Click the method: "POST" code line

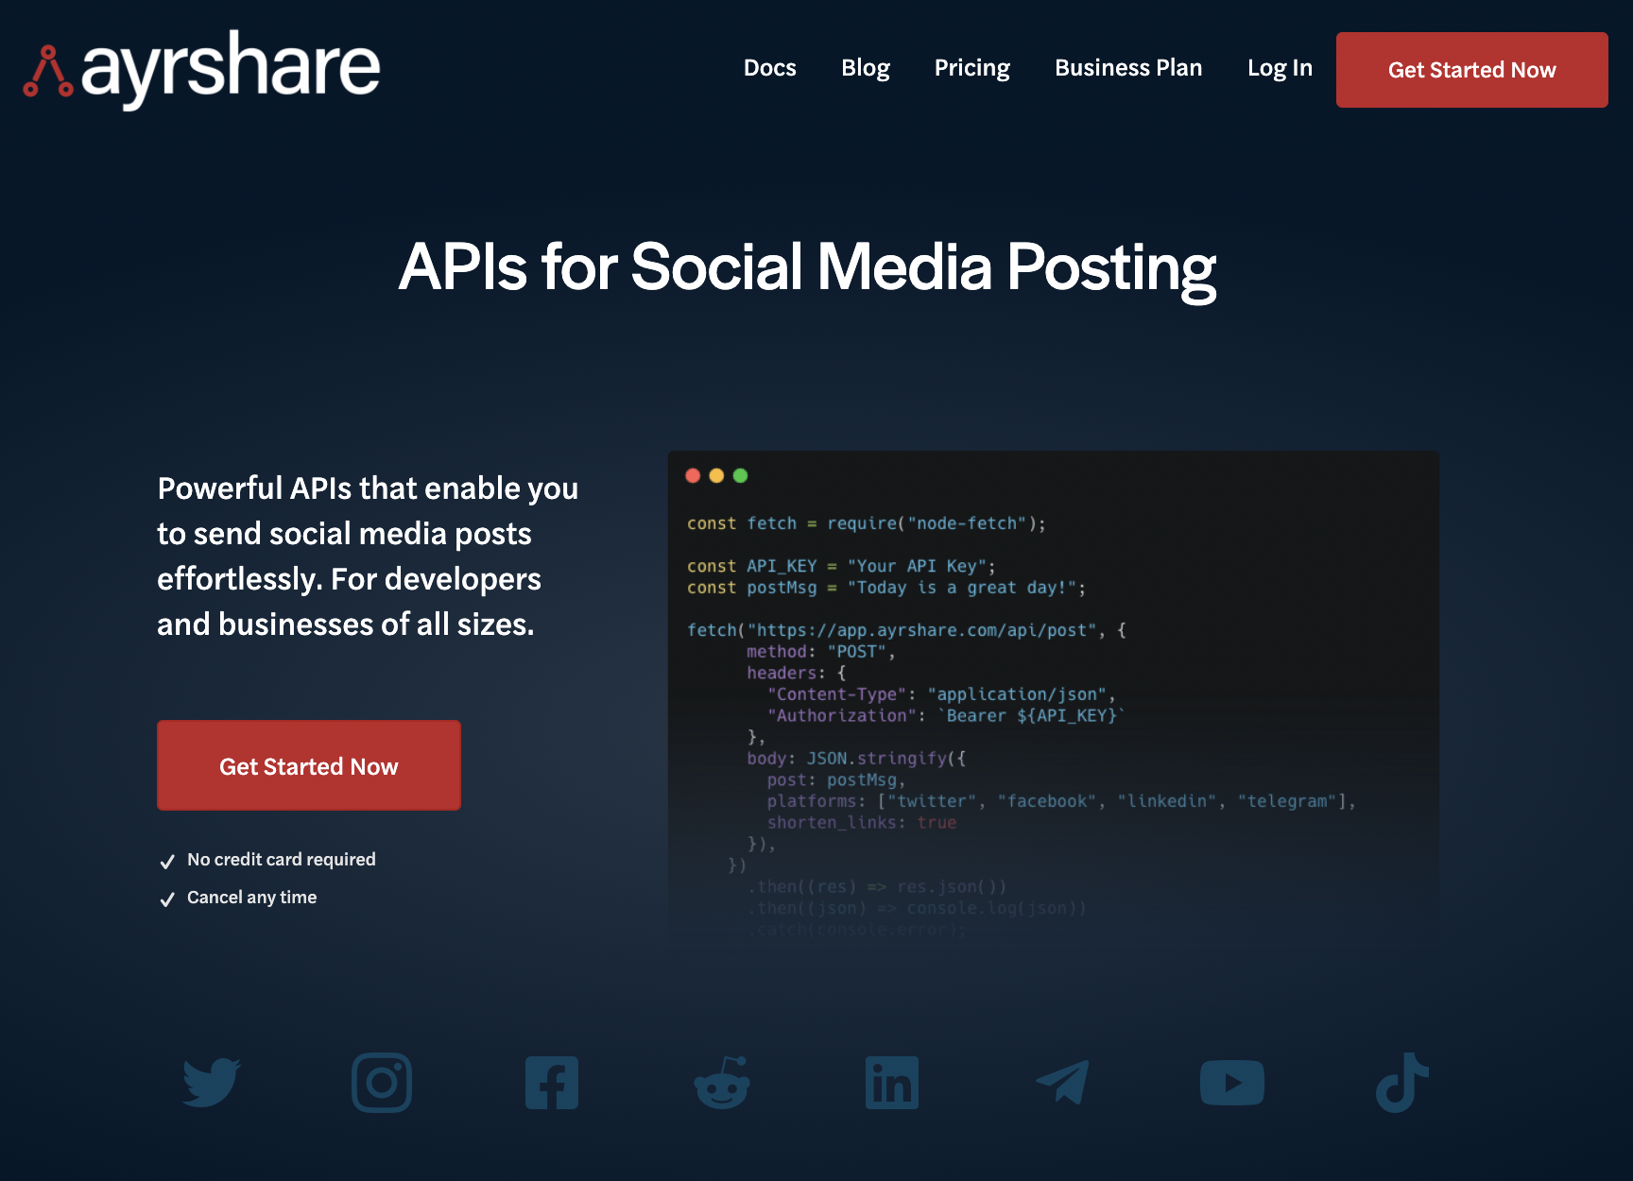821,652
